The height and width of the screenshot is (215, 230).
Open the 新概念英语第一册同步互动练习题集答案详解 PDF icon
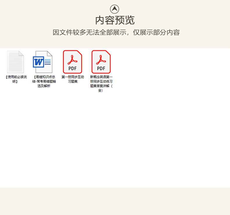[101, 62]
